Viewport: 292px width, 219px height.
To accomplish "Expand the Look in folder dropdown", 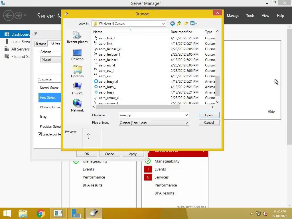I will [163, 23].
